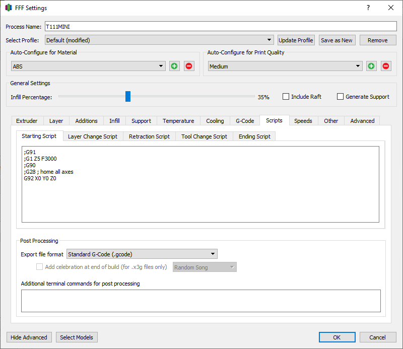The width and height of the screenshot is (403, 349).
Task: Open the Medium print quality dropdown
Action: click(x=285, y=66)
